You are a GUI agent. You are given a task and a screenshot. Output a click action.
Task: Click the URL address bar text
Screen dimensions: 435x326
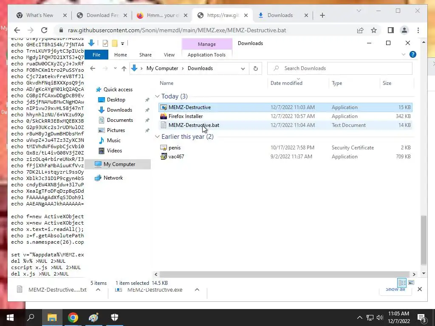coord(177,30)
